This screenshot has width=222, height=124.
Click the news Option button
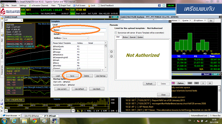tap(180, 83)
